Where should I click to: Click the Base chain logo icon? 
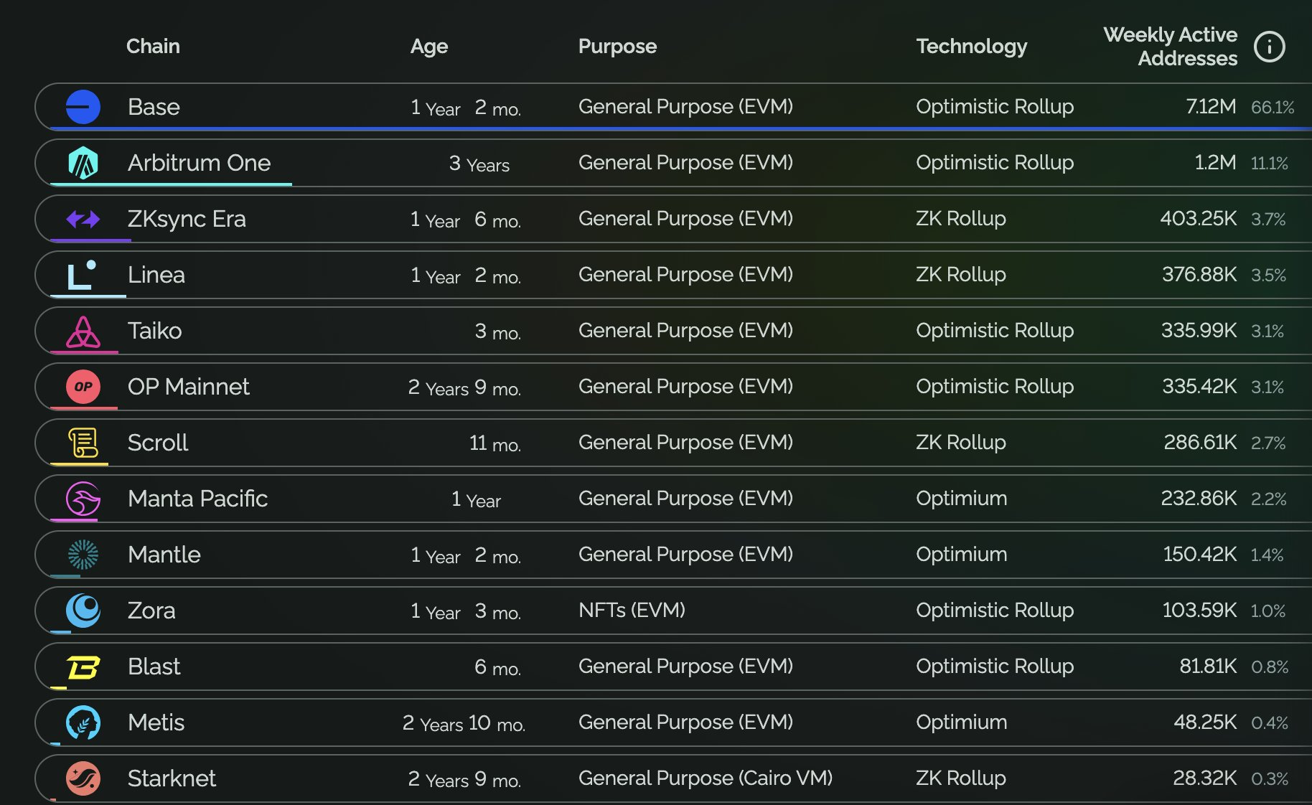click(83, 107)
